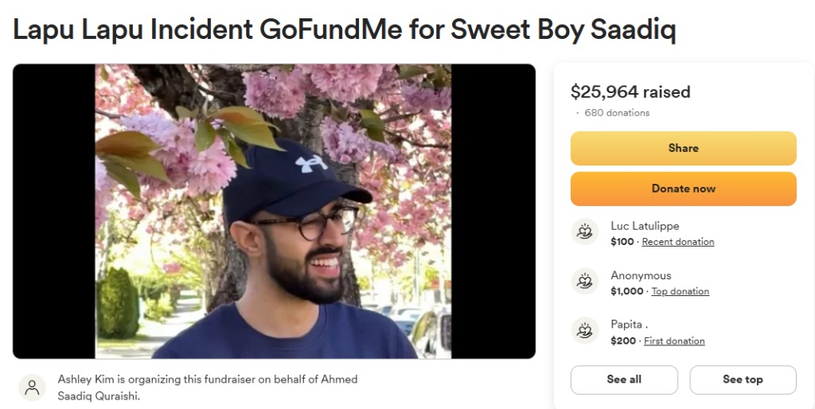Viewport: 815px width, 409px height.
Task: Click the fundraiser title heading
Action: [344, 29]
